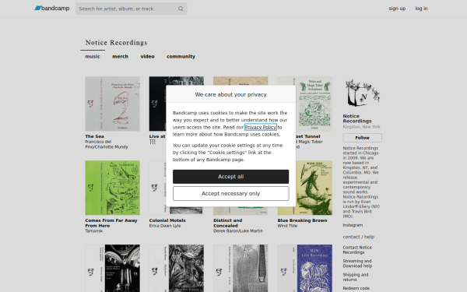Click the Notice Recordings label logo image
This screenshot has height=292, width=467.
coord(362,93)
